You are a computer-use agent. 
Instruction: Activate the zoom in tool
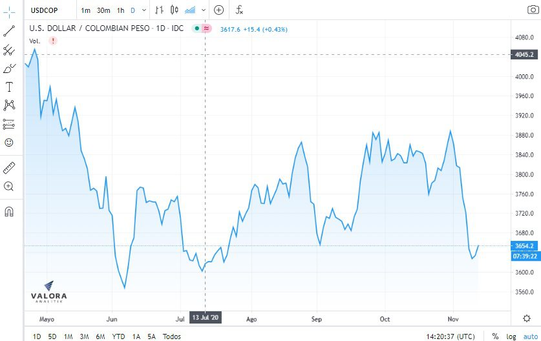[x=8, y=187]
